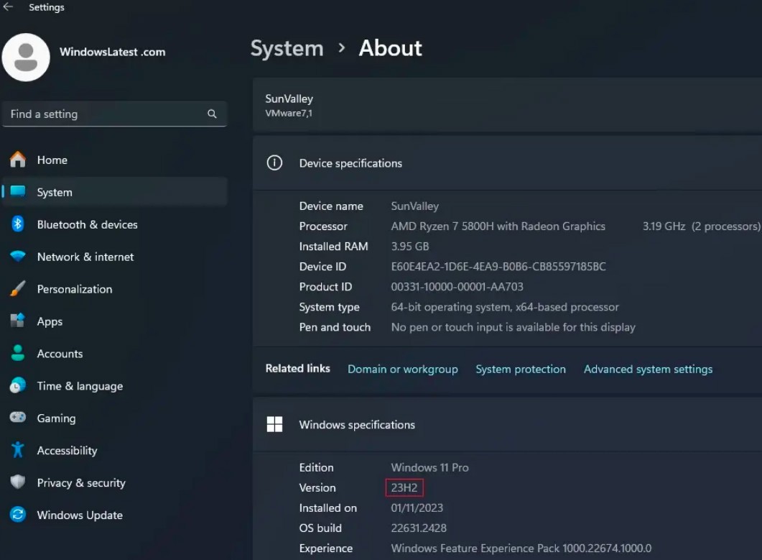Click the SunVallley PC name card title
The height and width of the screenshot is (560, 762).
289,98
